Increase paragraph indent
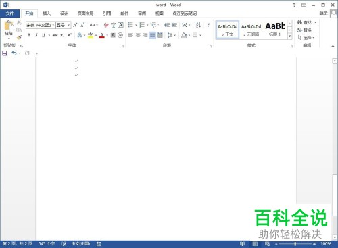The image size is (338, 248). pos(174,25)
